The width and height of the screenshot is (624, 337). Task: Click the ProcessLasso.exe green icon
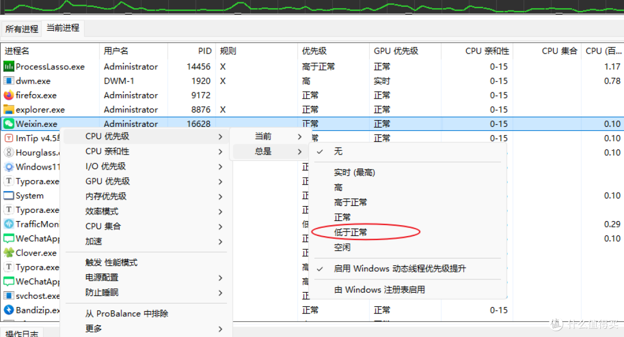[9, 66]
